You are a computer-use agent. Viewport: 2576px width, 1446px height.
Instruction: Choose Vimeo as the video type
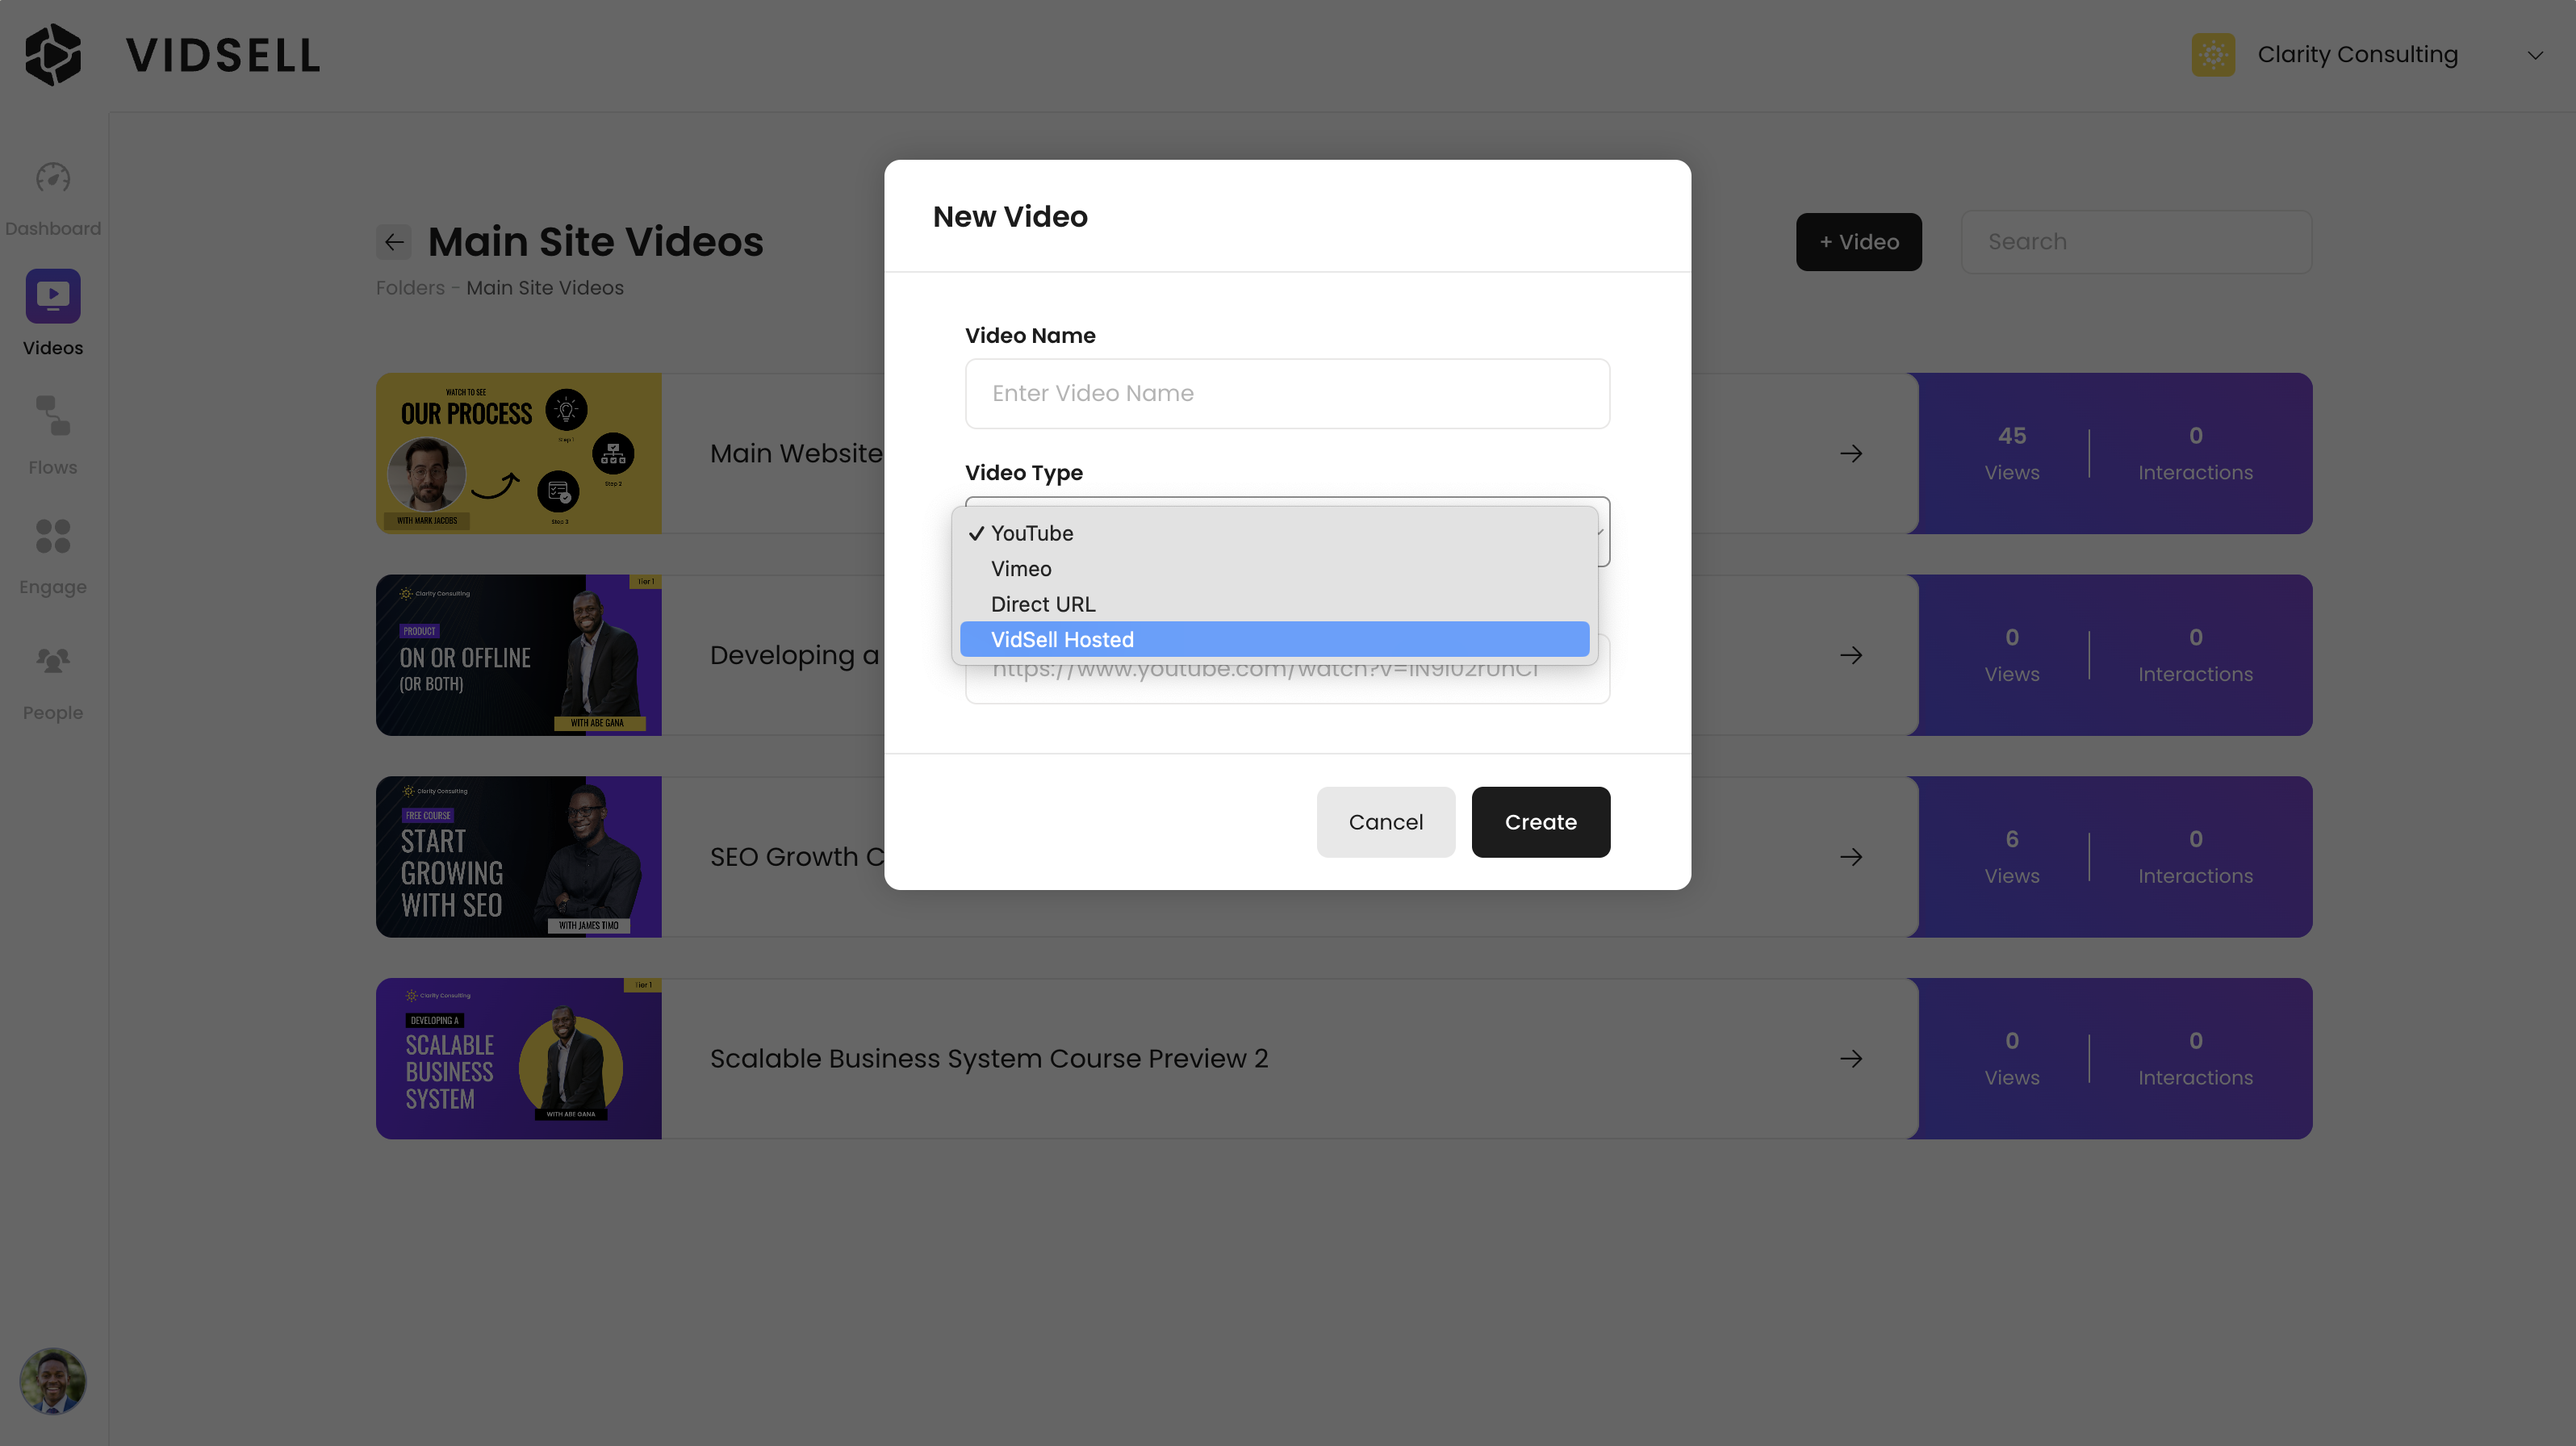pyautogui.click(x=1021, y=568)
